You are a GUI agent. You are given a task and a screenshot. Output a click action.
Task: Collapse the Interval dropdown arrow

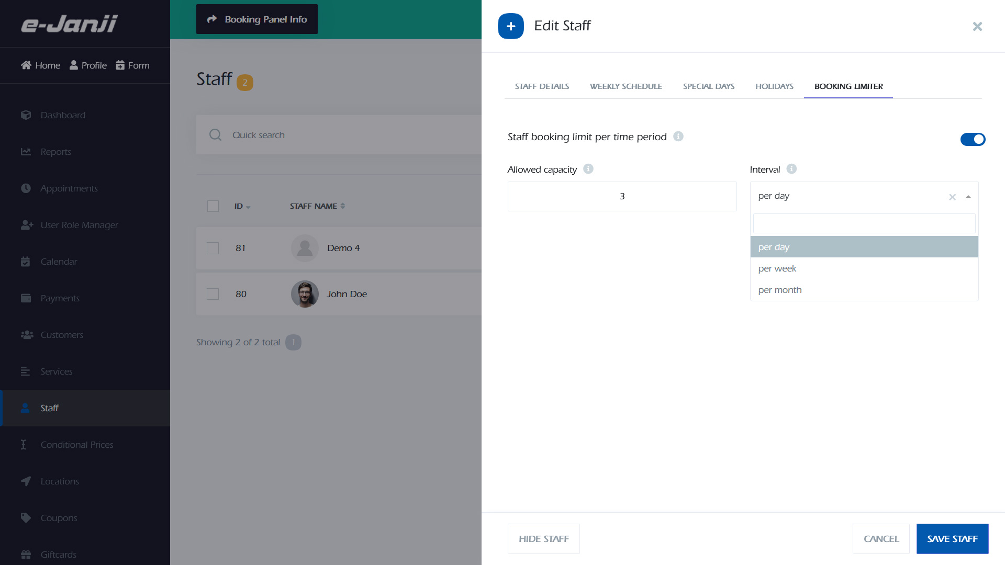[x=968, y=197]
